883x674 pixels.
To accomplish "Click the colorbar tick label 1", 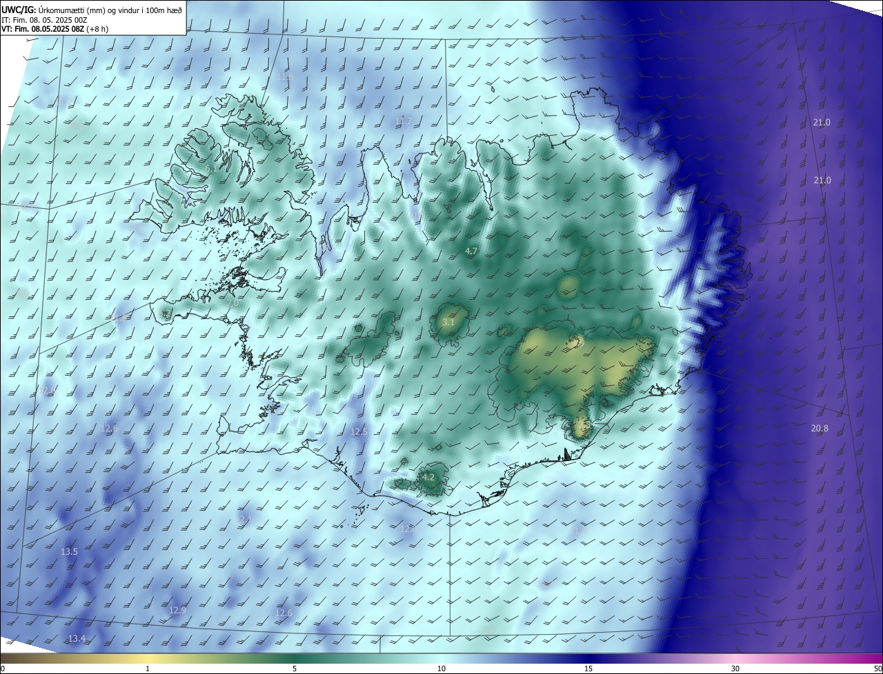I will coord(148,668).
